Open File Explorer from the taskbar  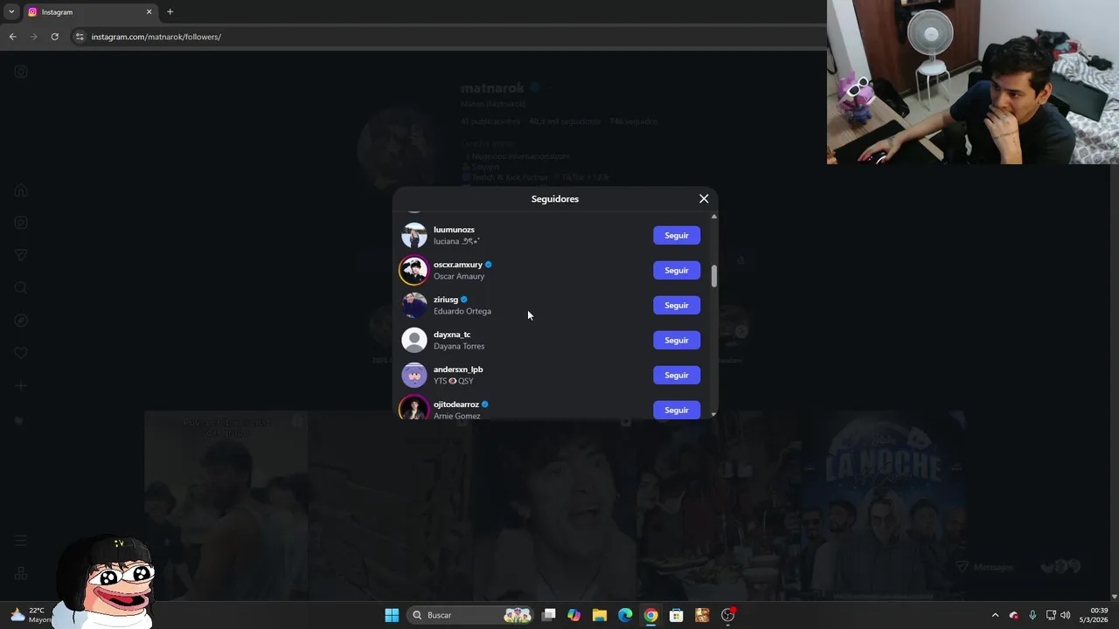600,615
